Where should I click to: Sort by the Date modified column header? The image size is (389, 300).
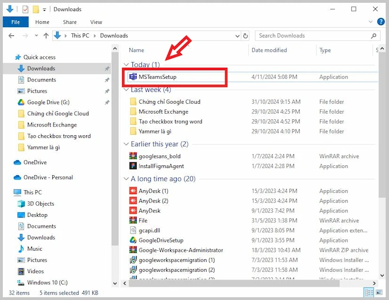[x=269, y=50]
